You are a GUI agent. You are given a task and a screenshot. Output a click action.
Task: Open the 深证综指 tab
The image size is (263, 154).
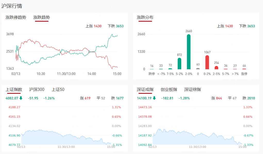click(192, 90)
